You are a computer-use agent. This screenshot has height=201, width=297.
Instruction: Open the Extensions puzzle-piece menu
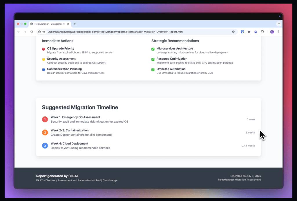coord(262,32)
